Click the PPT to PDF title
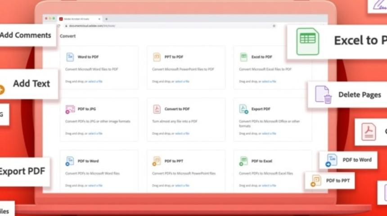387x216 pixels. pyautogui.click(x=174, y=57)
